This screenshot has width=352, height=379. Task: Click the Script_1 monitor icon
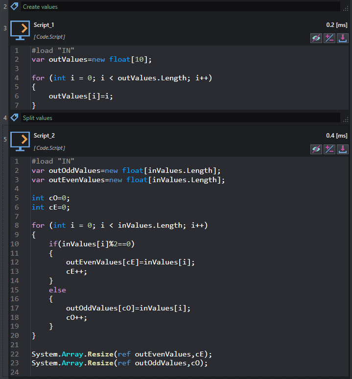coord(20,30)
